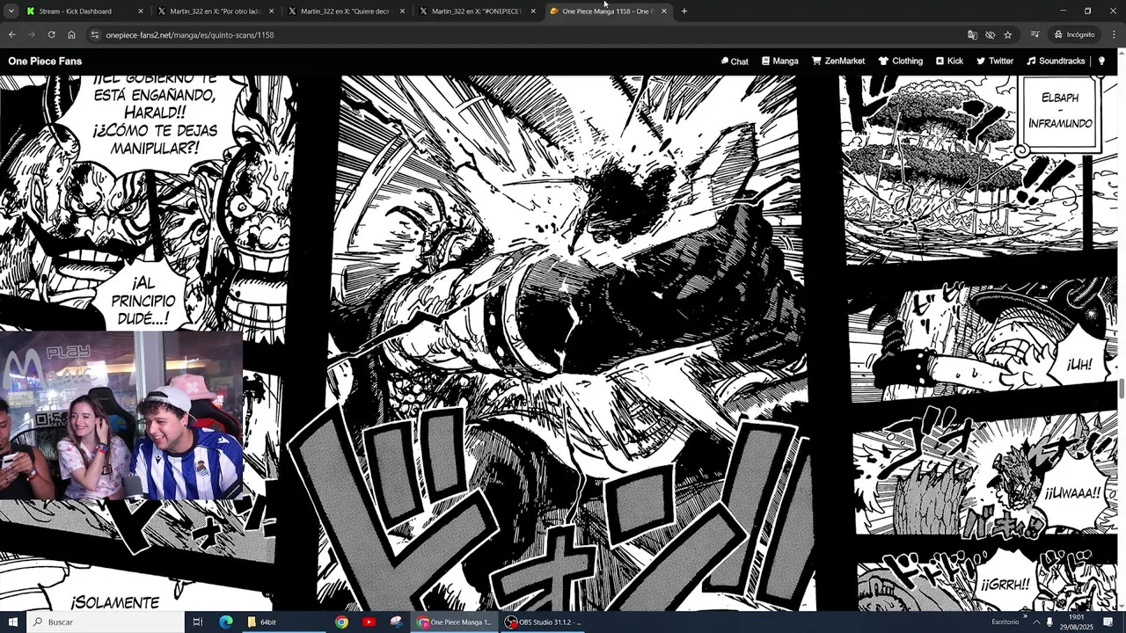Go forward to the next page

click(x=32, y=35)
